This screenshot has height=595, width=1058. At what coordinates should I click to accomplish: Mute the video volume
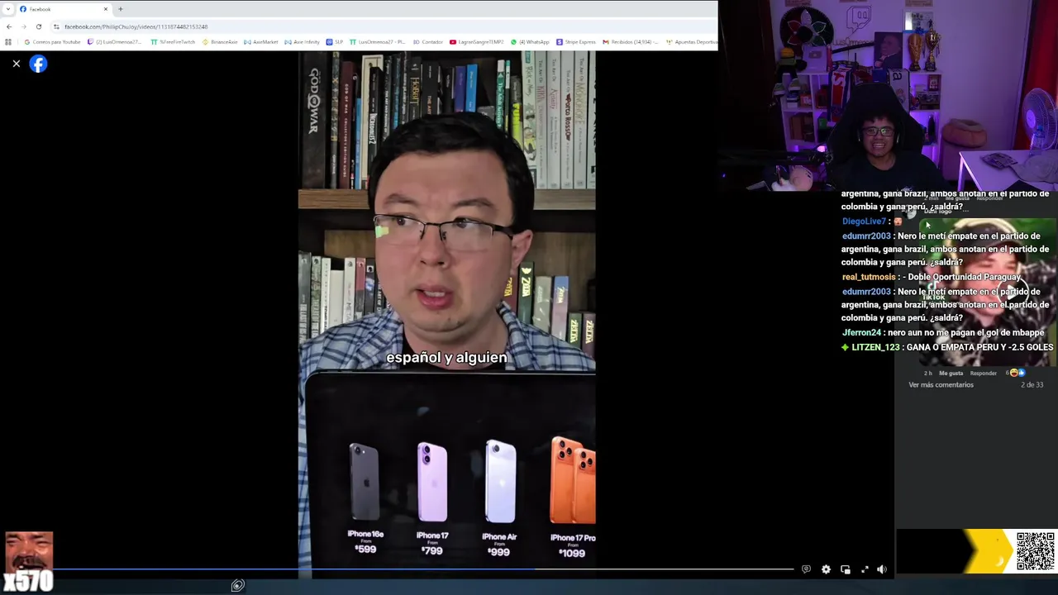pos(882,569)
